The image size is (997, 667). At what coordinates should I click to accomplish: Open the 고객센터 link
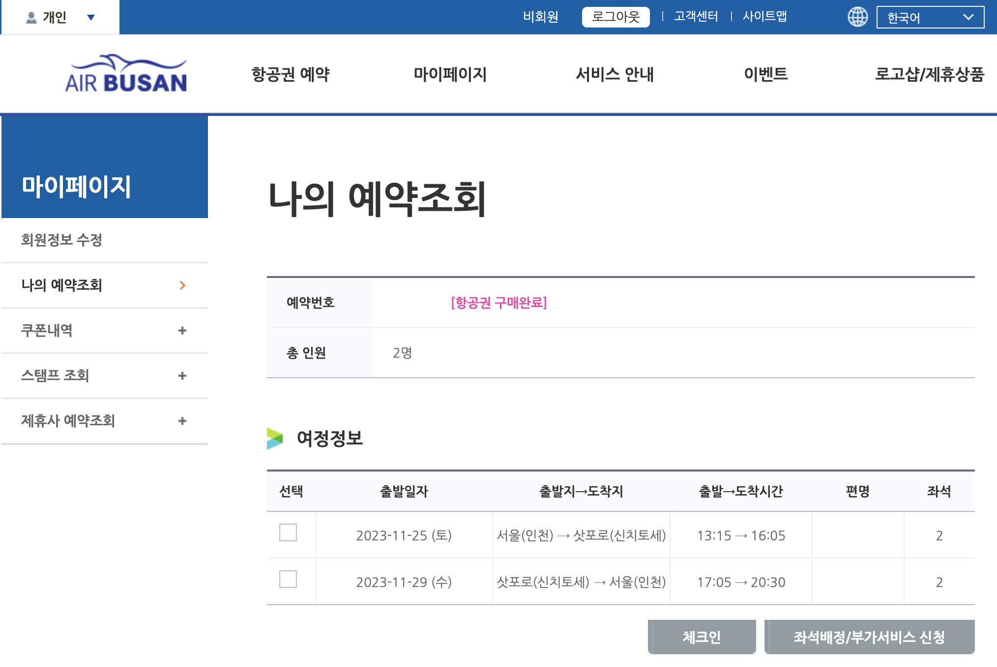point(696,17)
